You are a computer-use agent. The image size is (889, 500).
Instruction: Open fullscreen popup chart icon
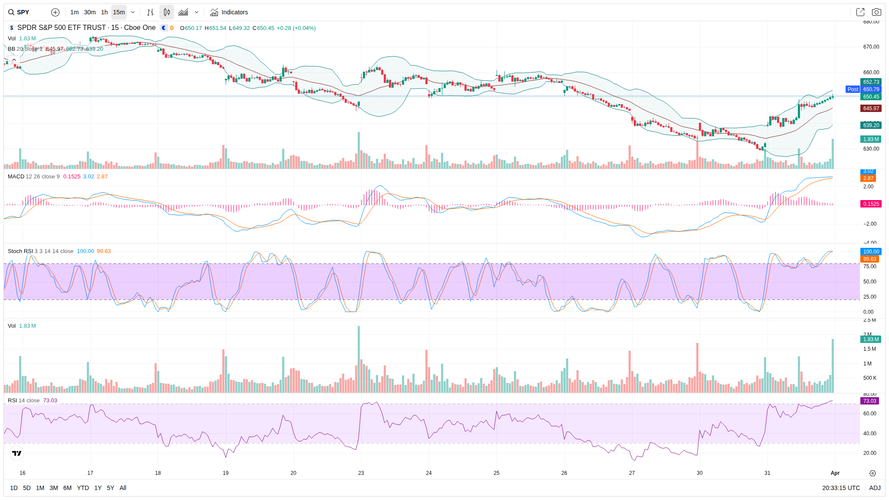(860, 12)
